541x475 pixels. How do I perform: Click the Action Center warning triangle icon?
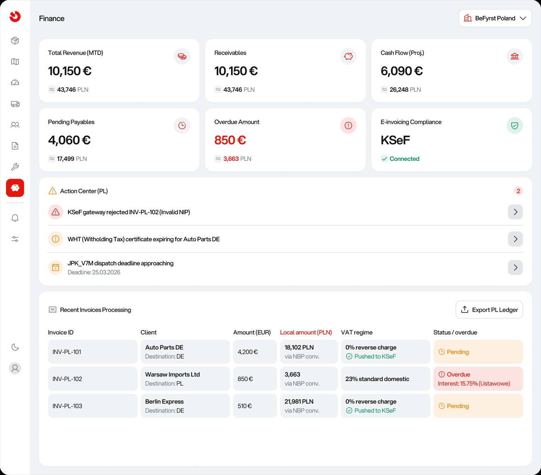(53, 191)
